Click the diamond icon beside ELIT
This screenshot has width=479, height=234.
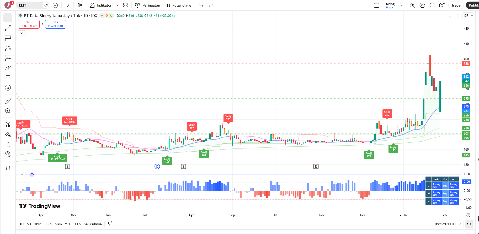pos(46,5)
